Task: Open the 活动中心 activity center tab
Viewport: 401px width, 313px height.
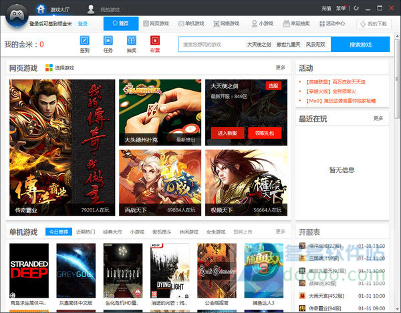Action: pos(332,23)
